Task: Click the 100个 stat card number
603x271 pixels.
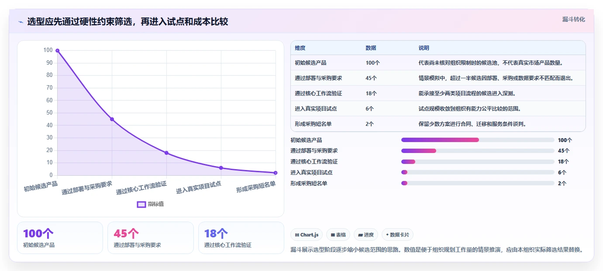Action: (x=38, y=234)
